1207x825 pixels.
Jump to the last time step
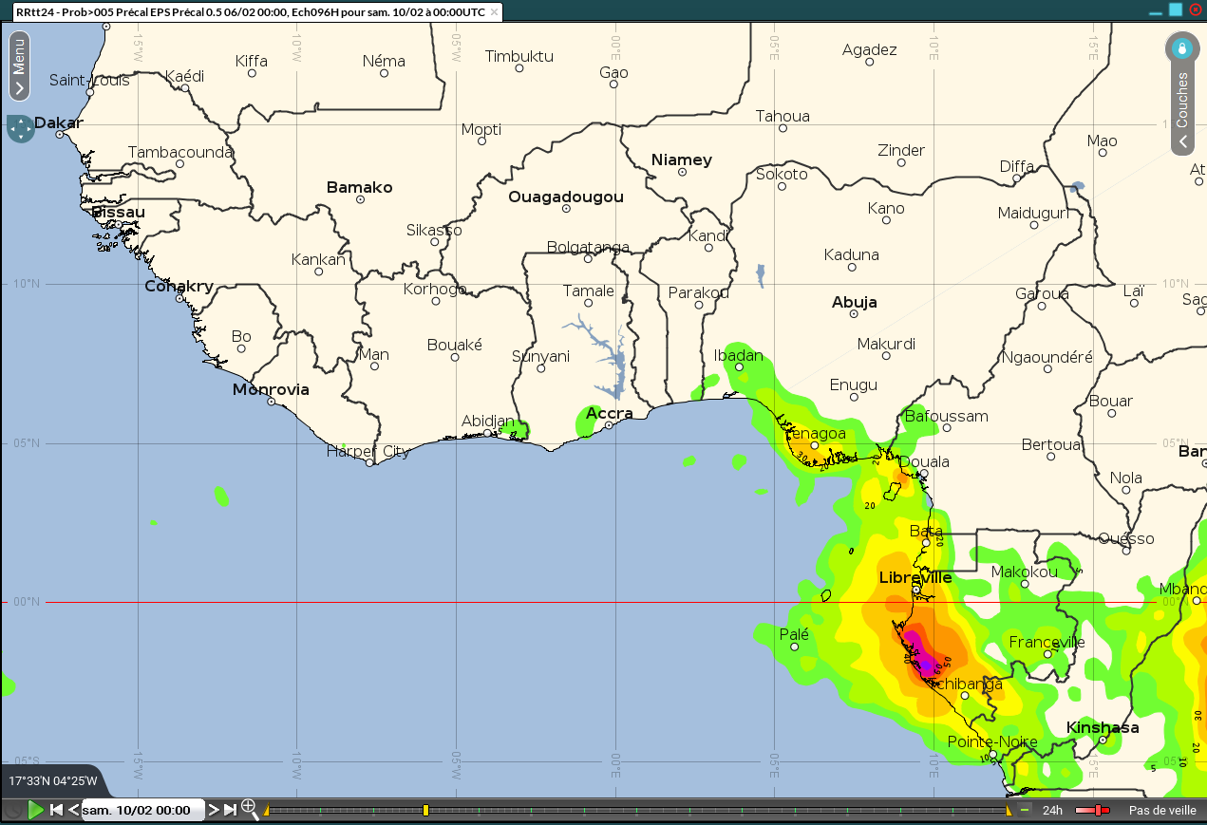tap(230, 810)
